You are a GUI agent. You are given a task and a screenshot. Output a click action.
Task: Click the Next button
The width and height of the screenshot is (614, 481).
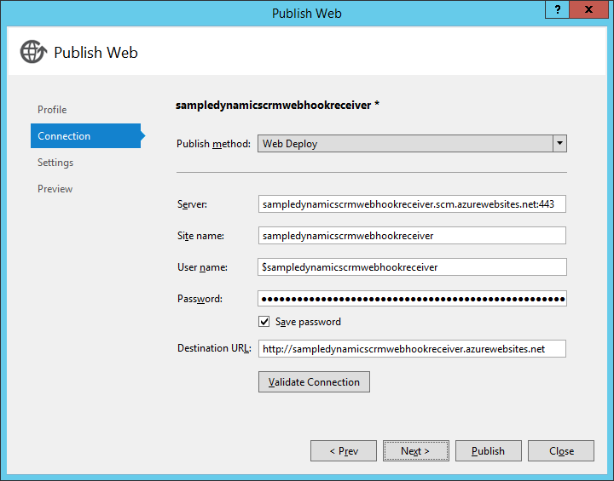click(415, 451)
